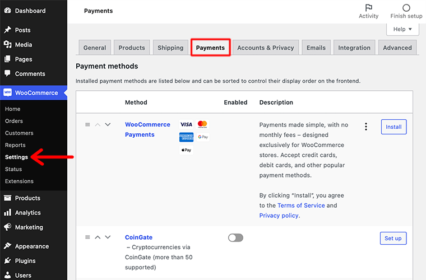Click the Users person icon
Image resolution: width=426 pixels, height=280 pixels.
click(x=8, y=275)
